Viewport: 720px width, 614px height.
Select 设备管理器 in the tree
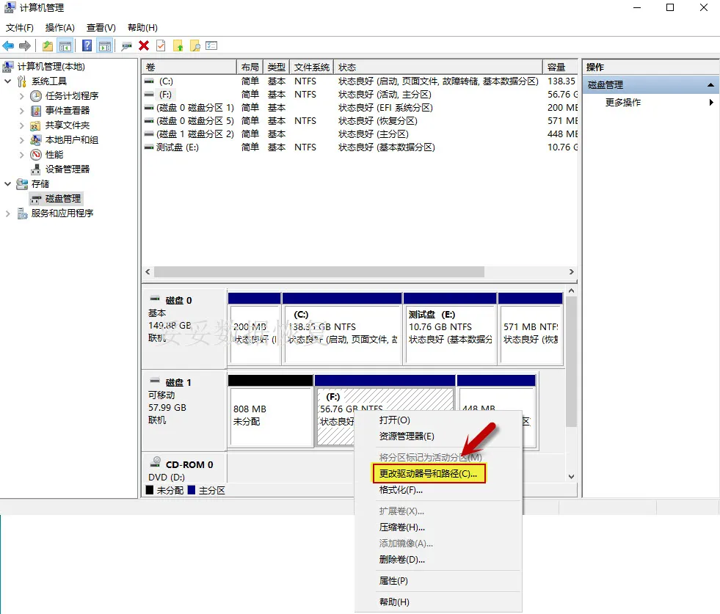tap(67, 169)
